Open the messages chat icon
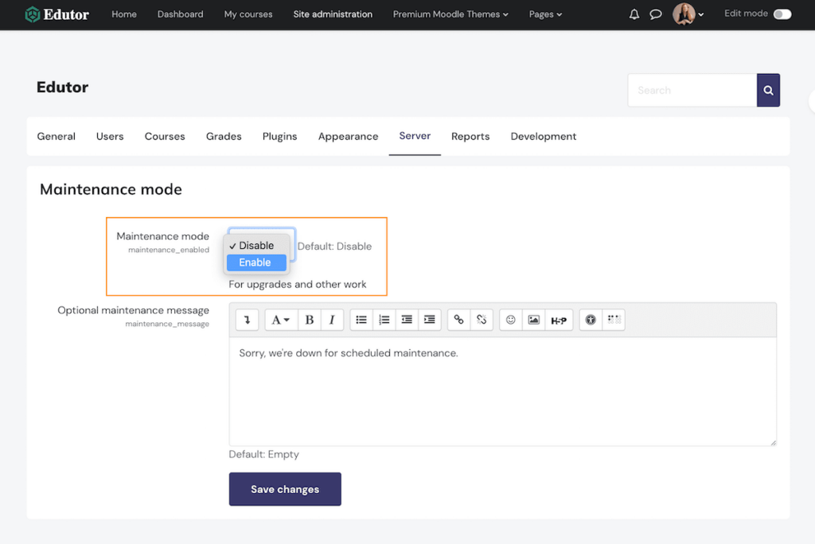Image resolution: width=815 pixels, height=544 pixels. 655,14
